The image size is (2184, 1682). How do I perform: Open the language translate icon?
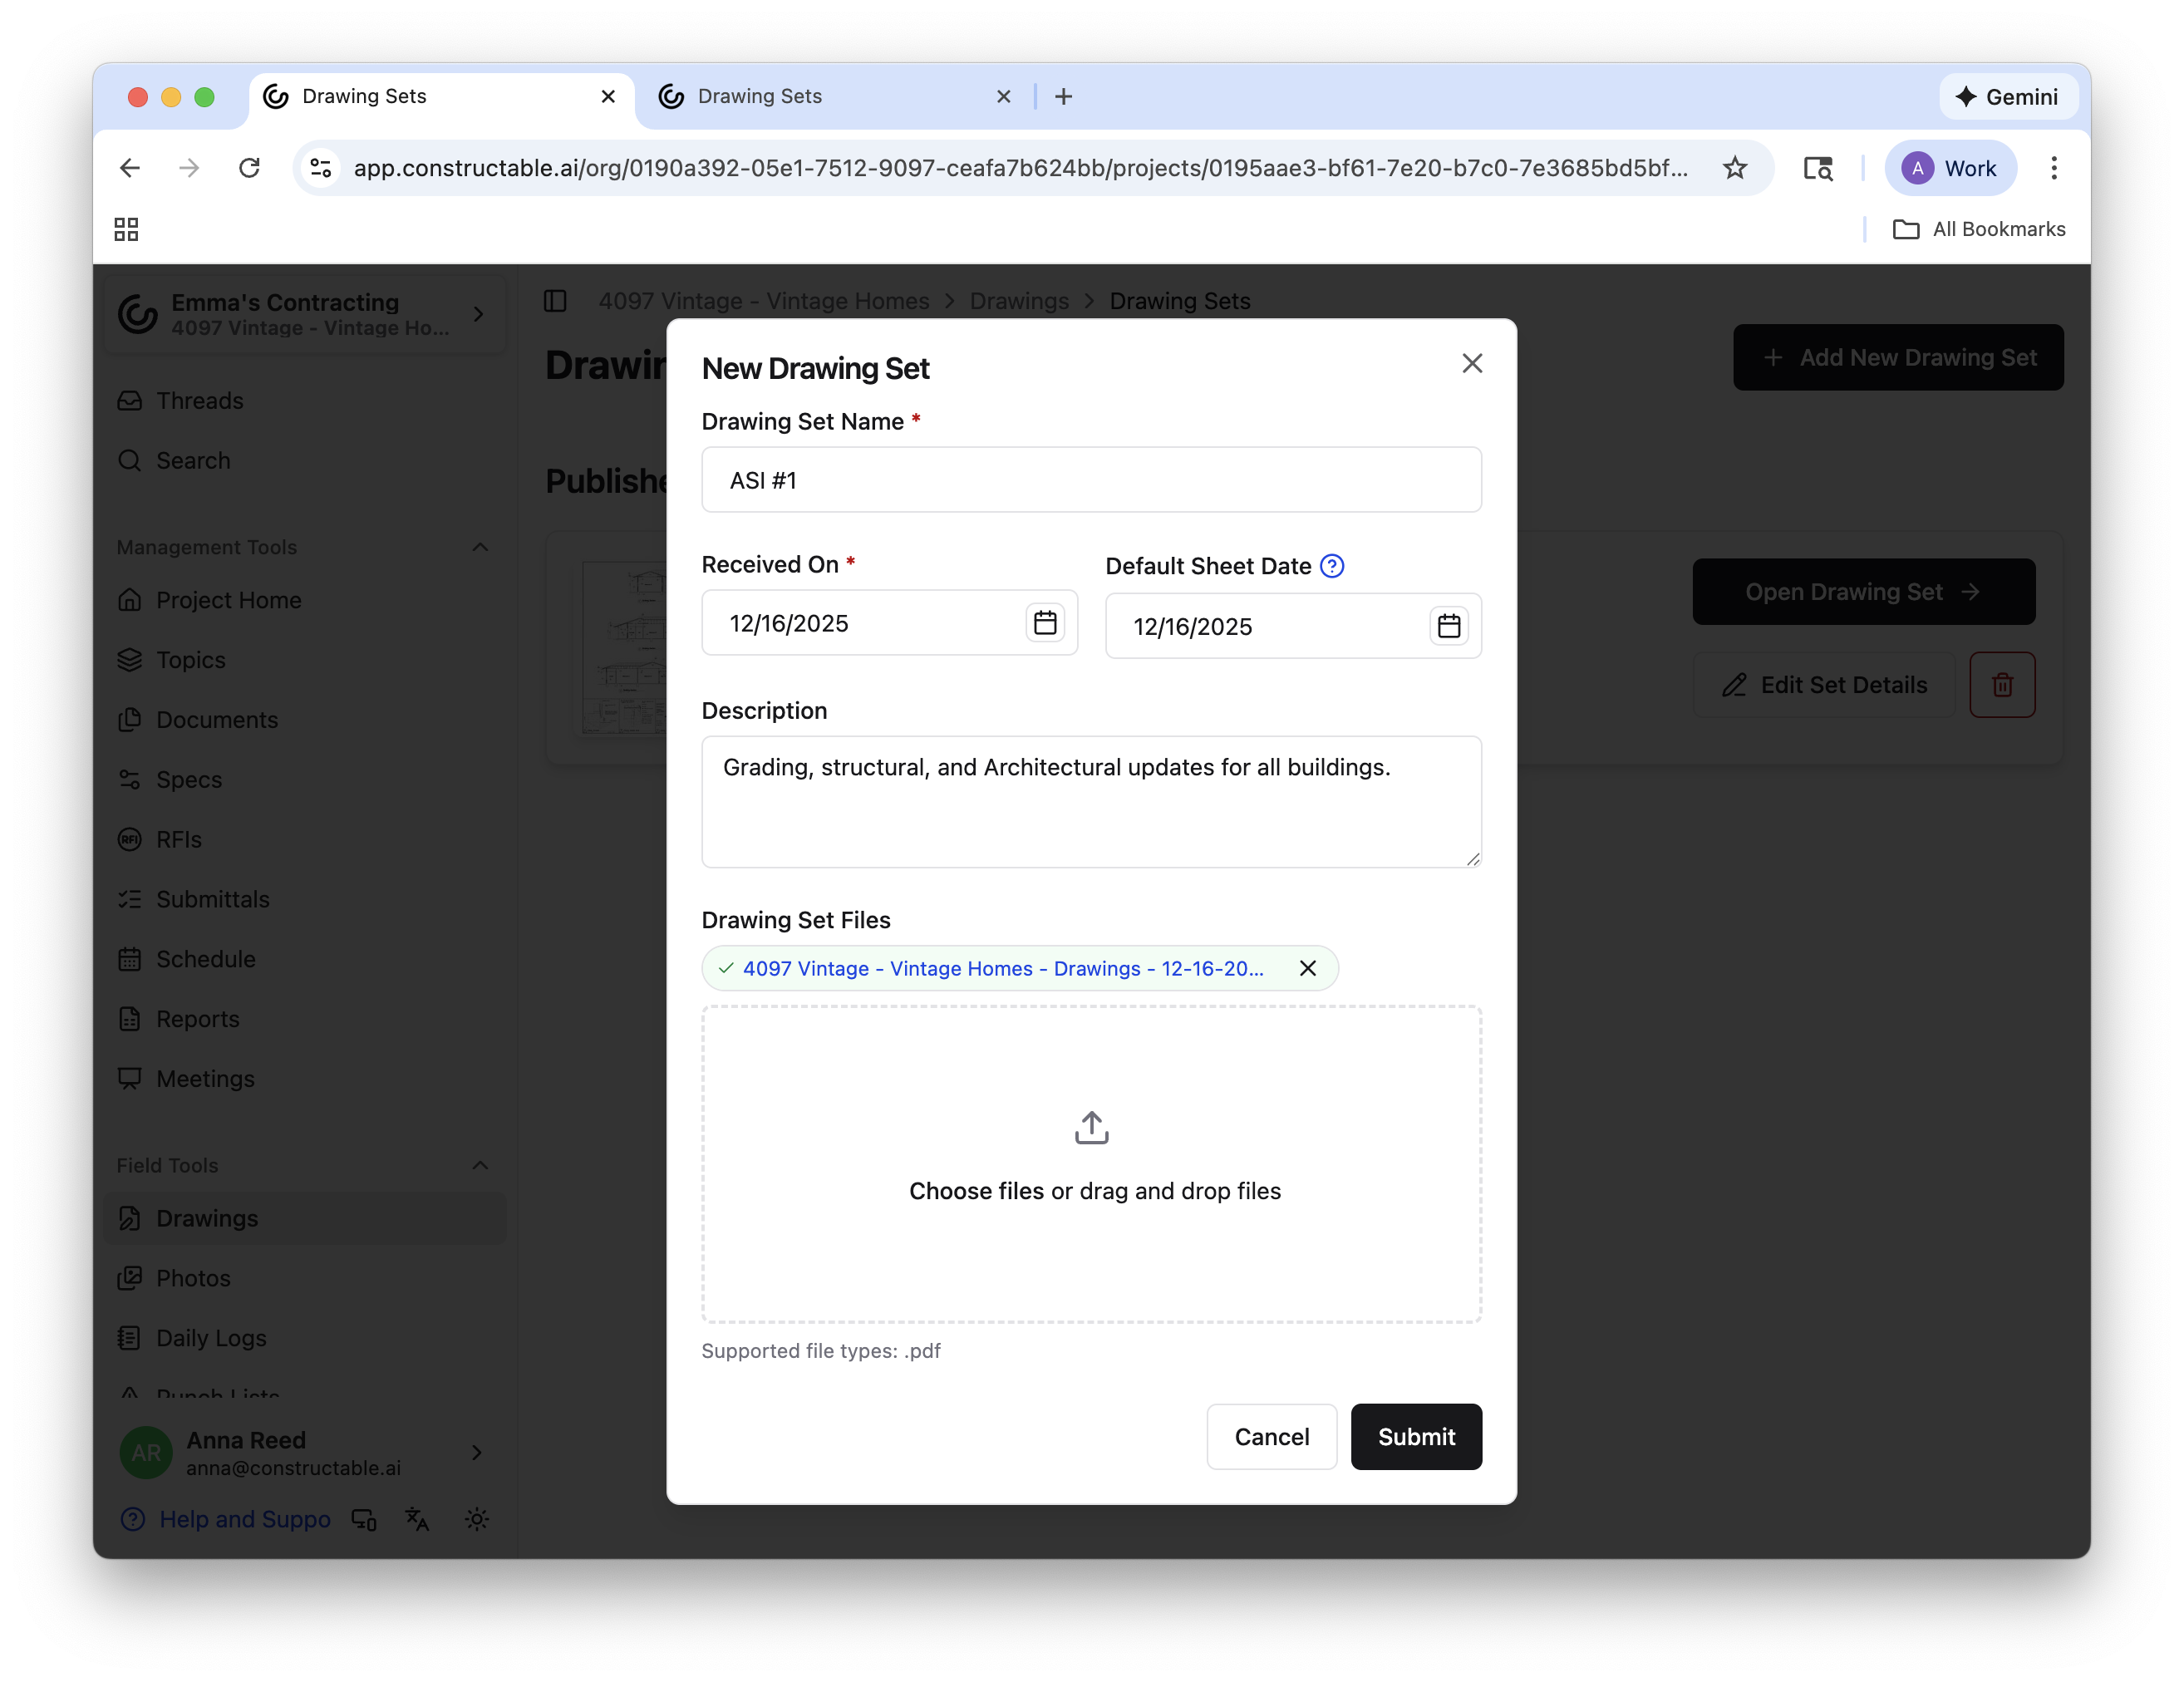tap(417, 1519)
